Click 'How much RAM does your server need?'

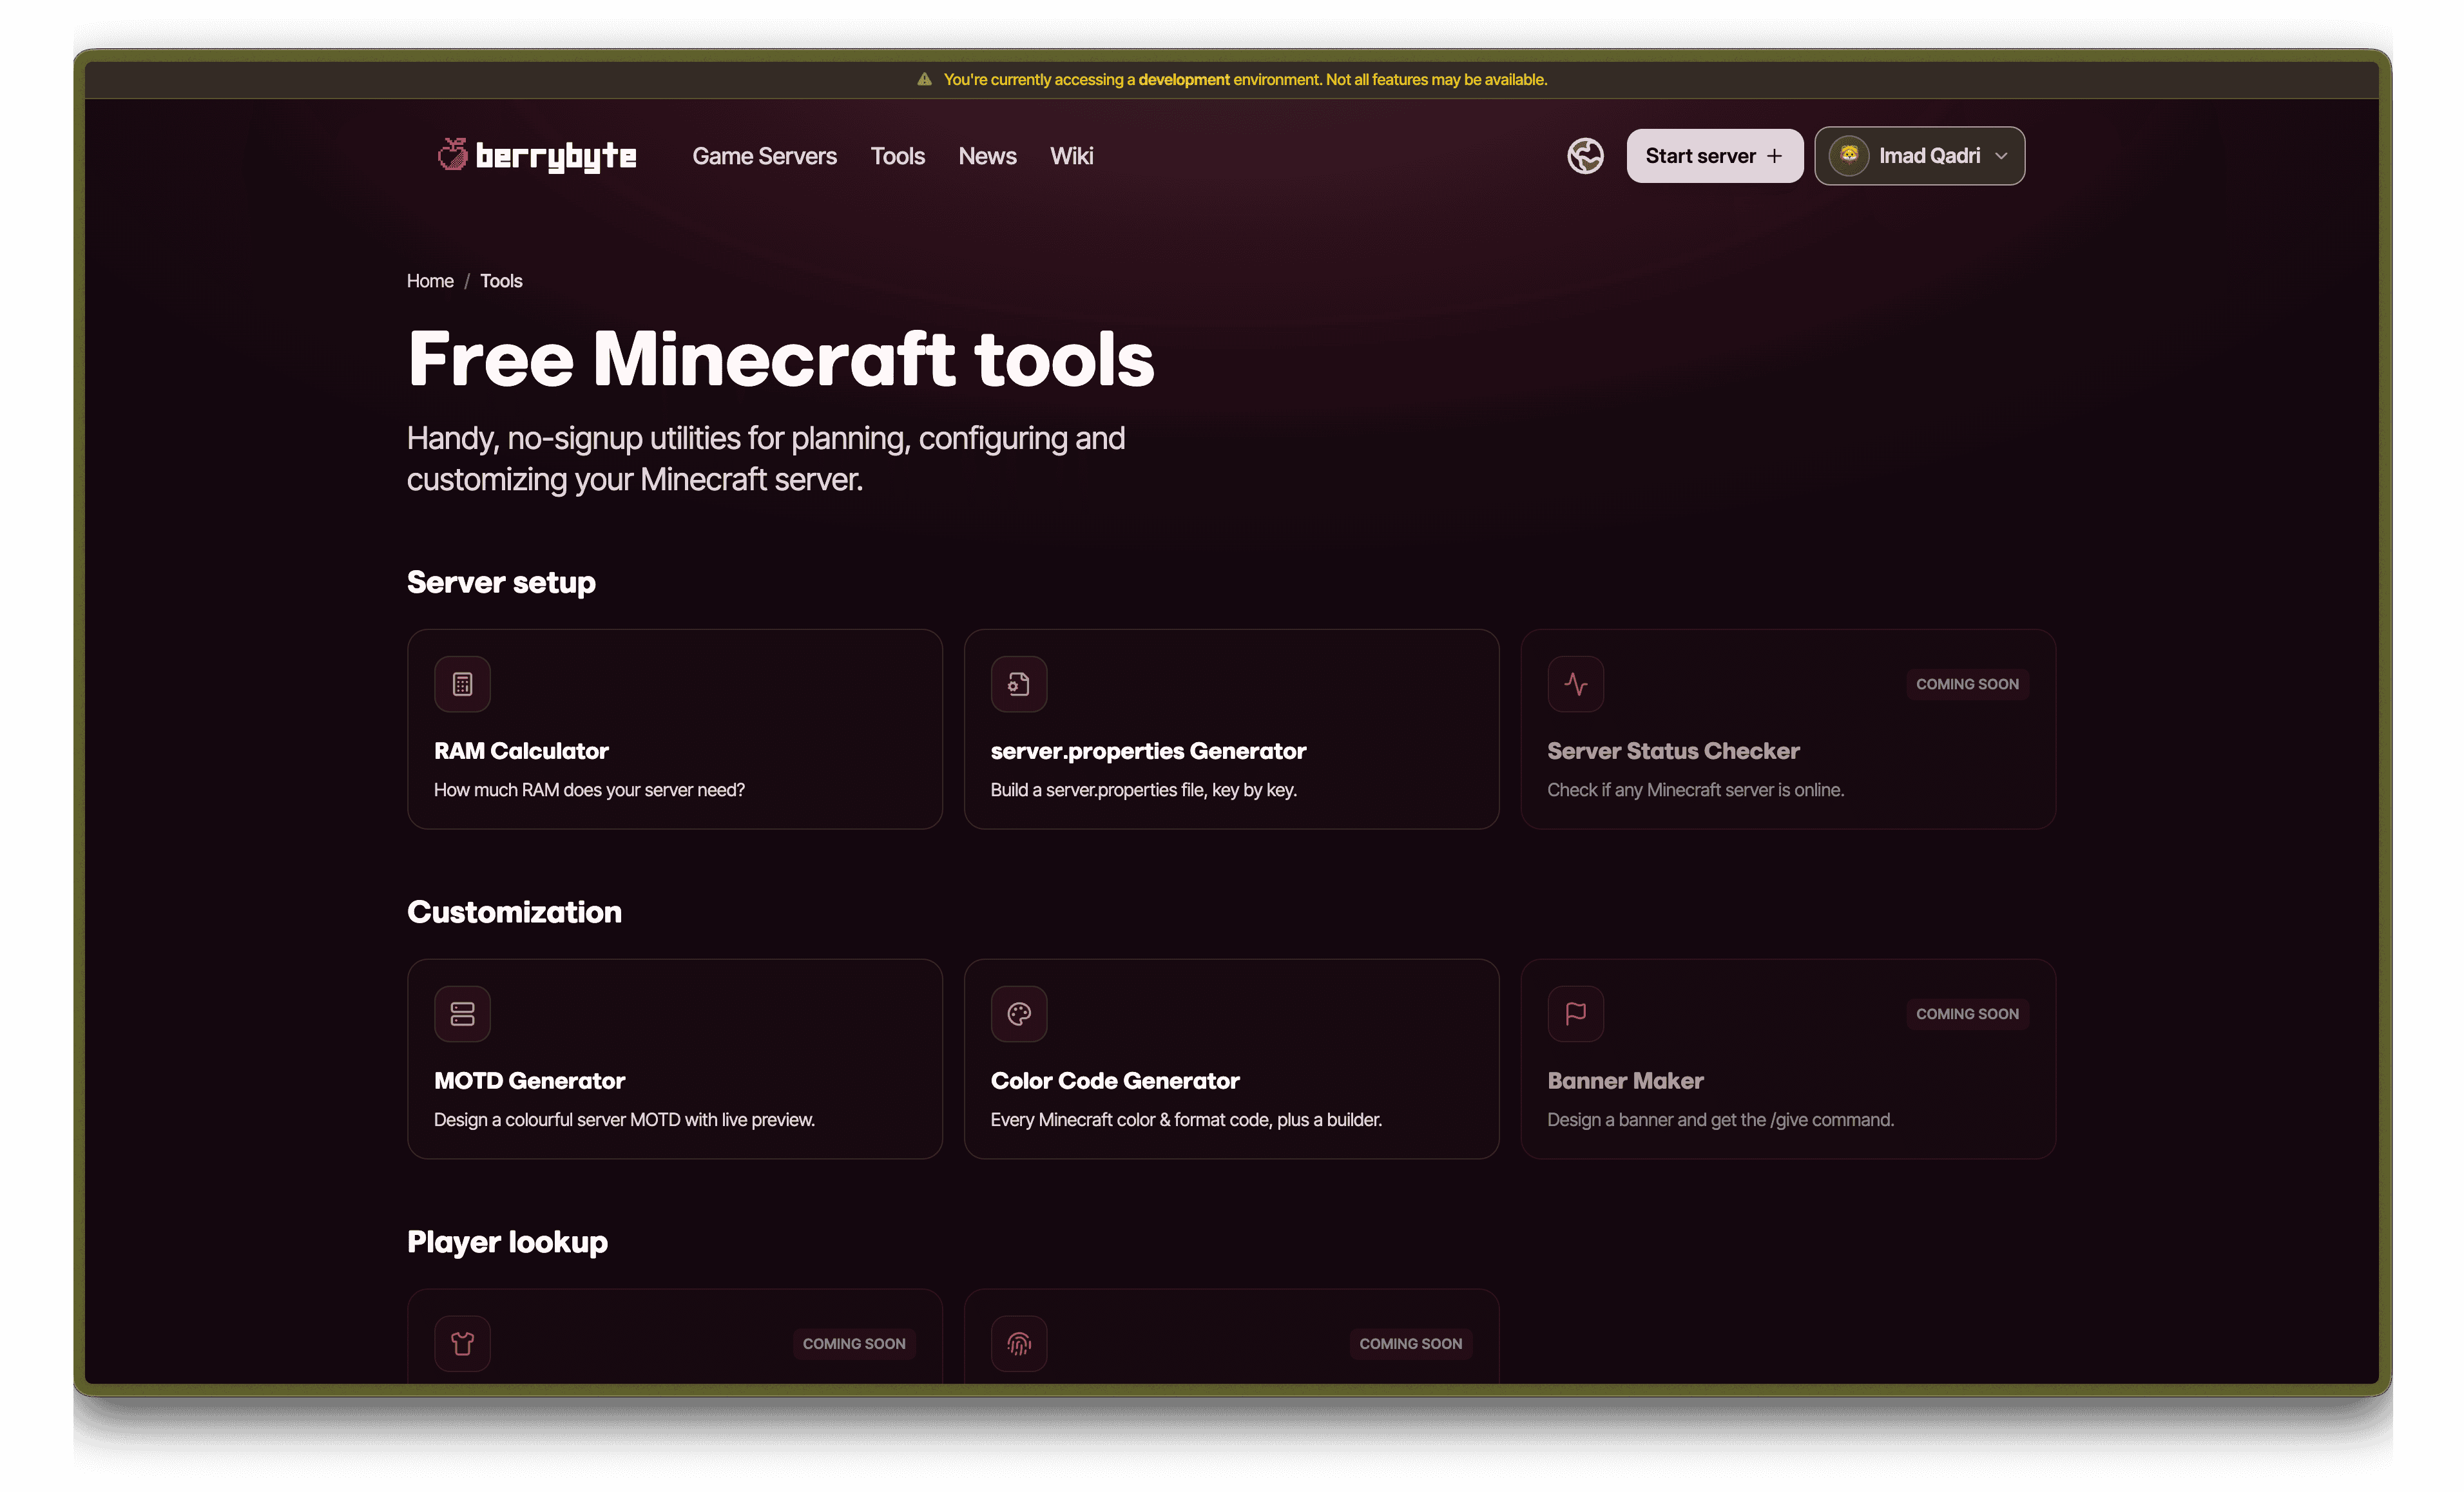tap(589, 790)
